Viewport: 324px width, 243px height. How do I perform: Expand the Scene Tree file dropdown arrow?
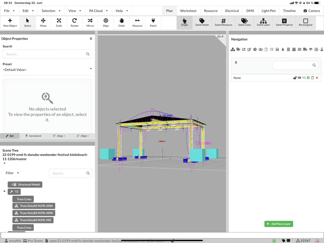point(4,163)
